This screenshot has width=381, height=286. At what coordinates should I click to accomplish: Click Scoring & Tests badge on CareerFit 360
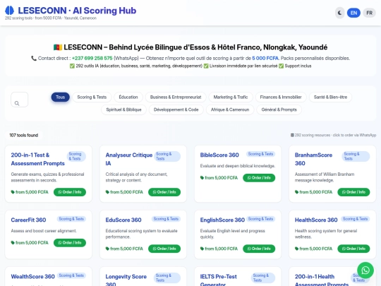[x=71, y=219]
